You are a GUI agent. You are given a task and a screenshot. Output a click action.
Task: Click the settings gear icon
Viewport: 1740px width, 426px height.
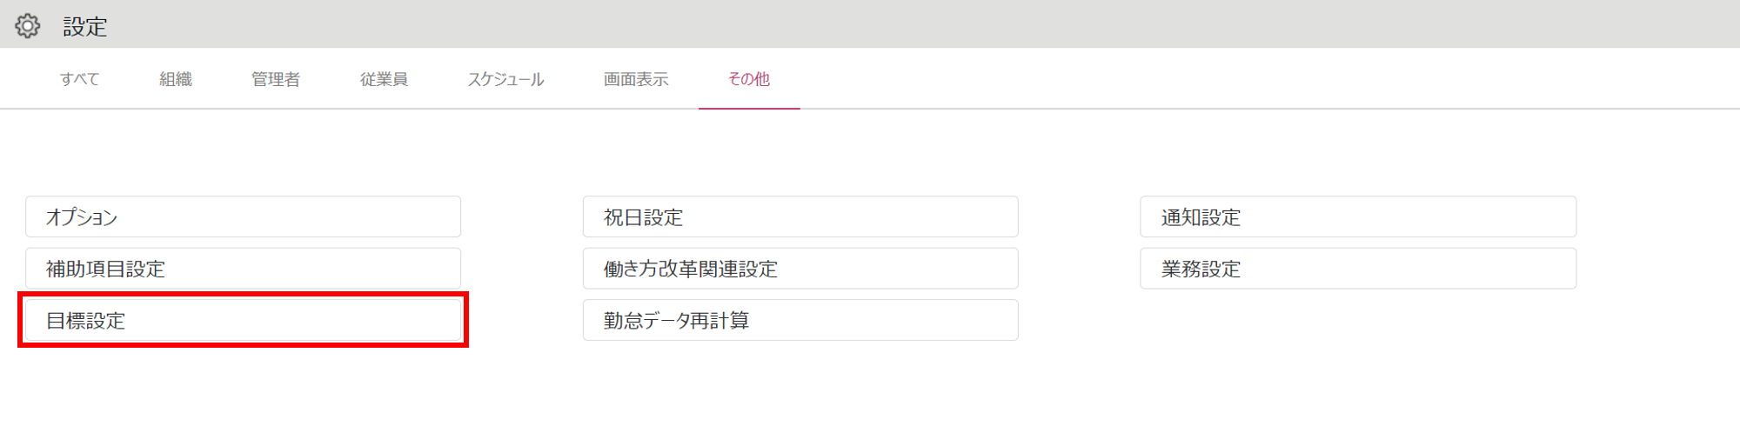coord(28,26)
